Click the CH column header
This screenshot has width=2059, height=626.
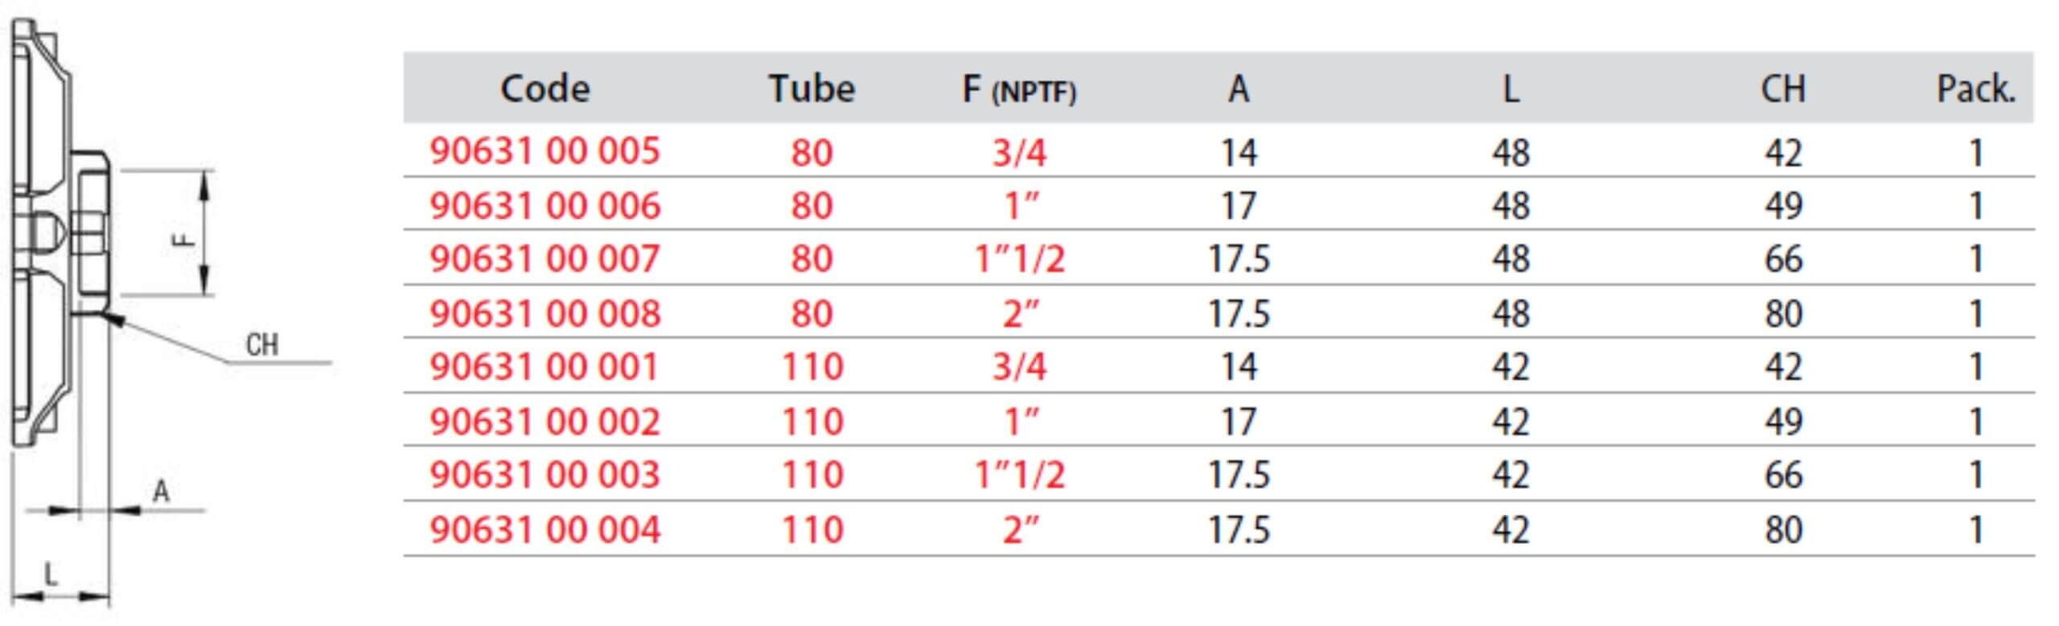coord(1783,89)
